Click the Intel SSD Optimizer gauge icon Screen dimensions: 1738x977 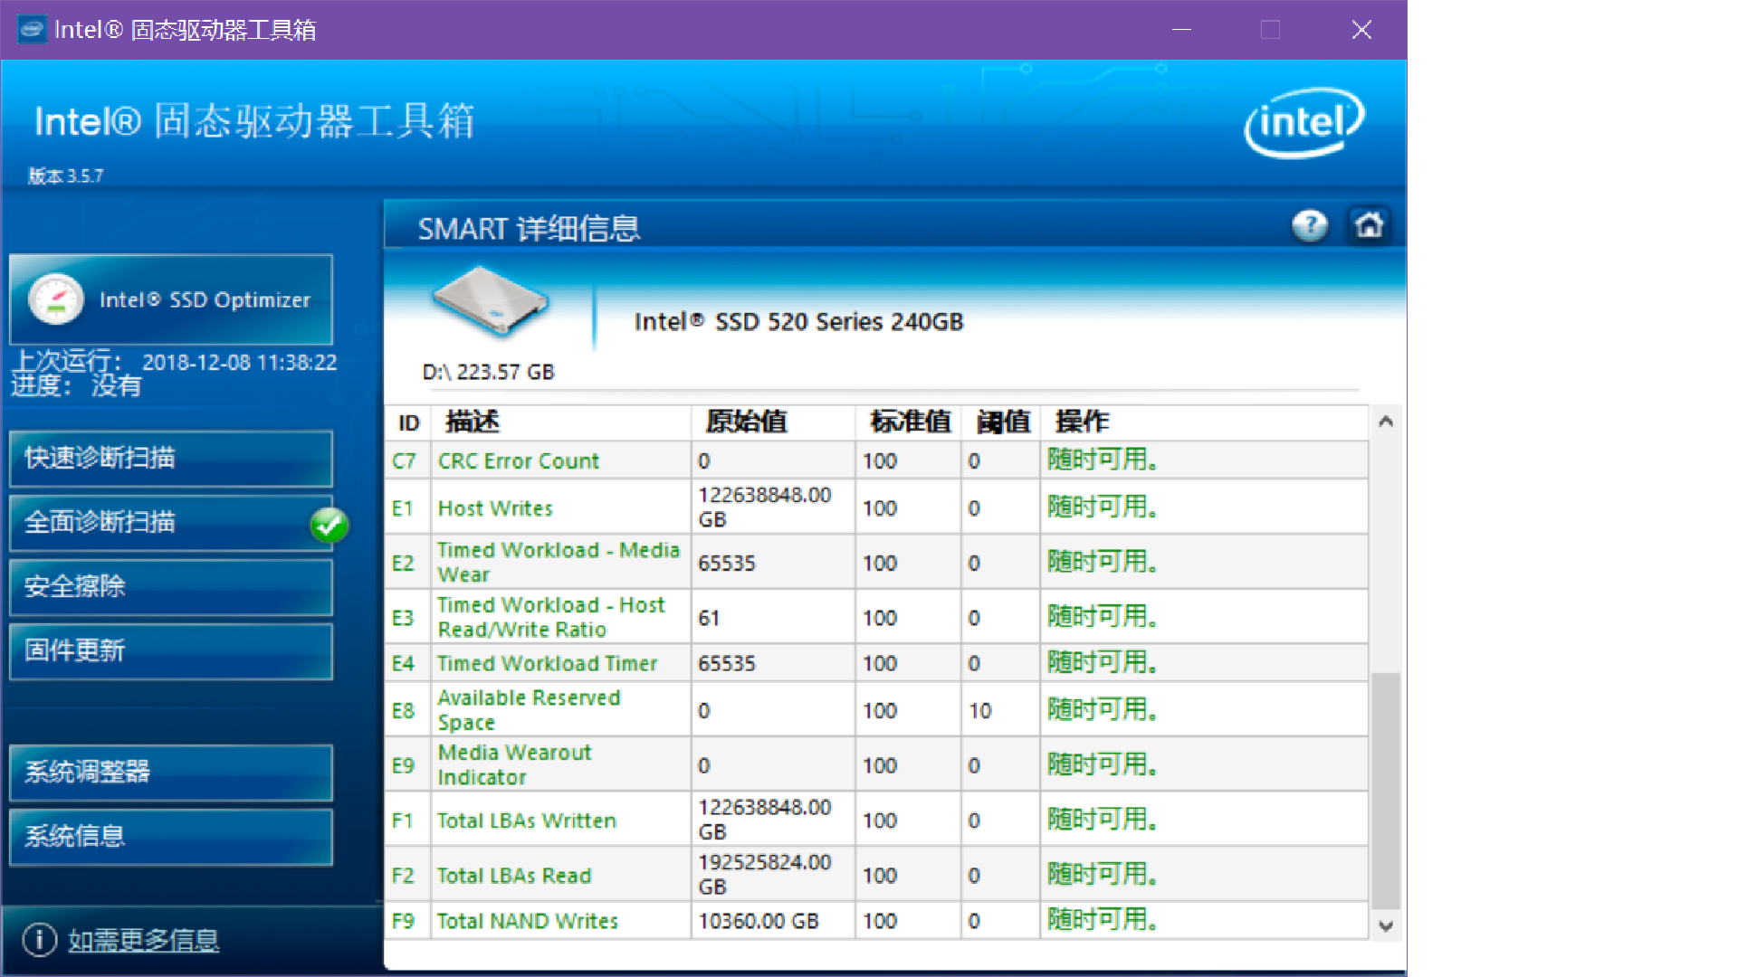pos(56,299)
